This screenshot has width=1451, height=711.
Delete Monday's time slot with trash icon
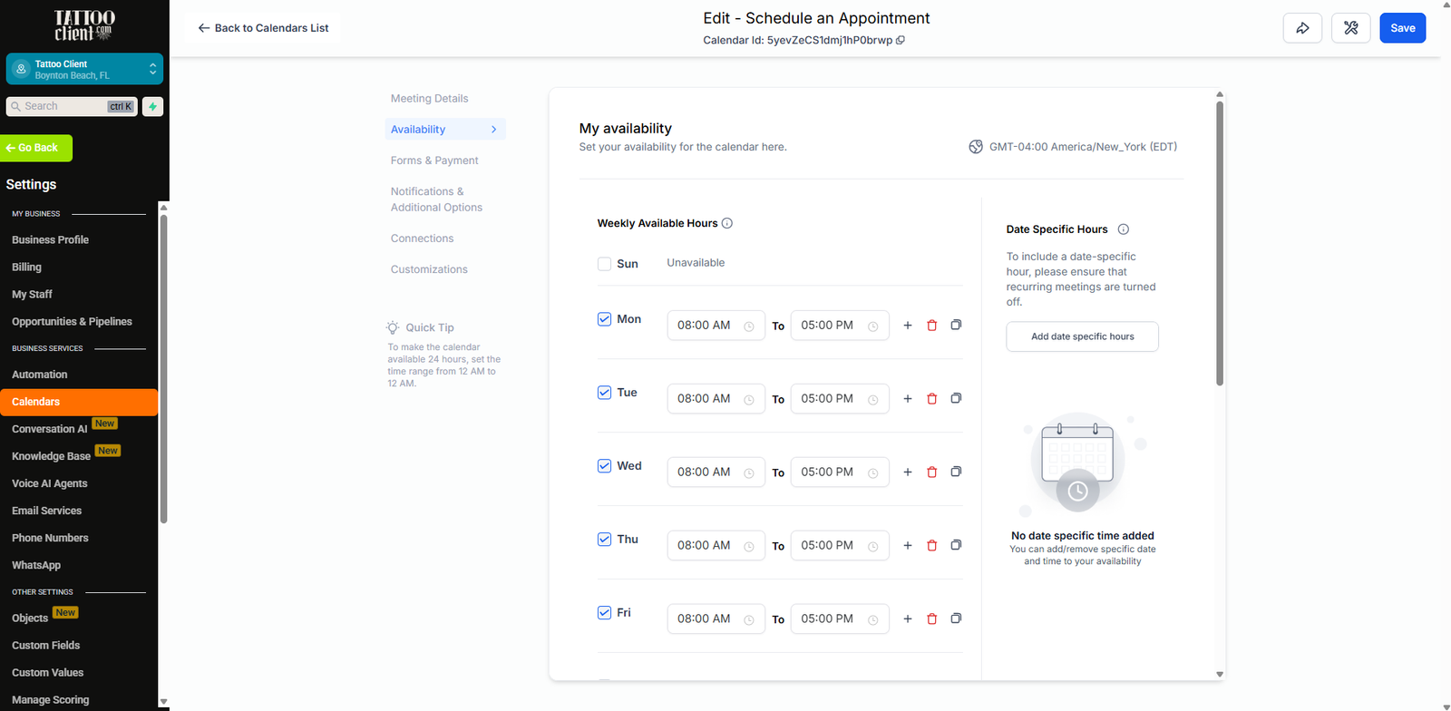[931, 326]
